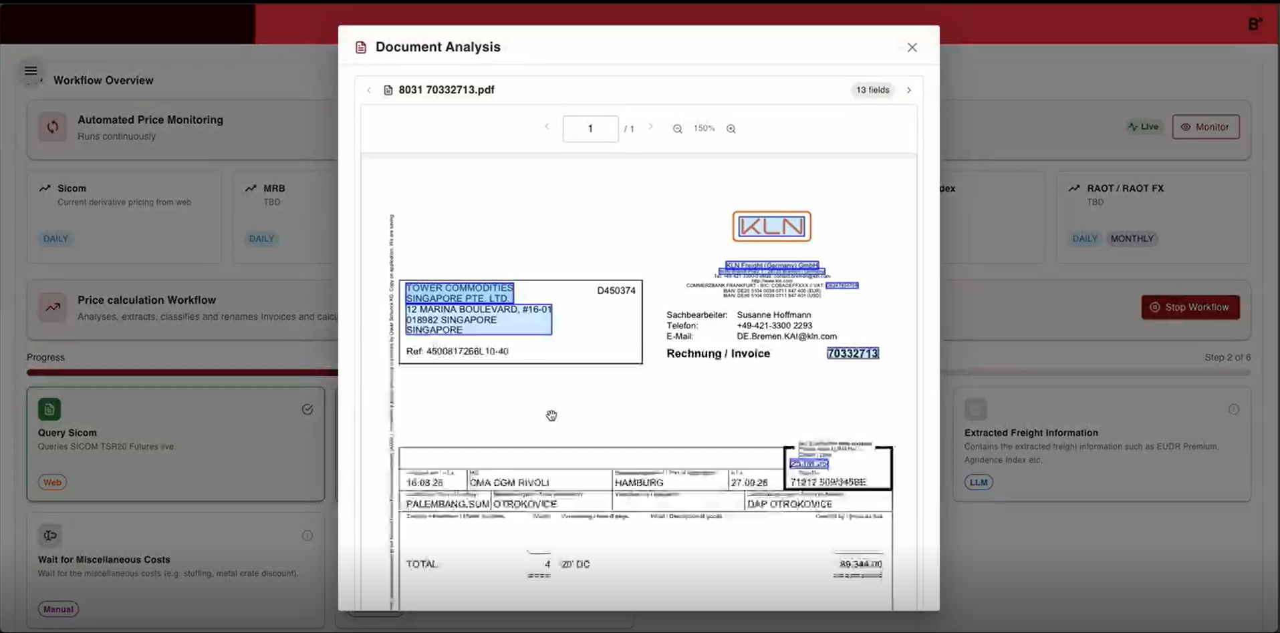Go to previous document with left chevron
The image size is (1280, 633).
point(368,90)
